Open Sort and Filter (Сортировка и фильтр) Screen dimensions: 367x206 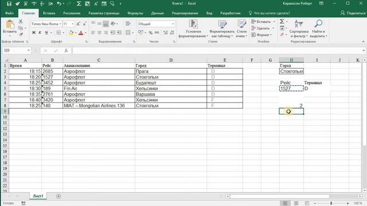[299, 29]
